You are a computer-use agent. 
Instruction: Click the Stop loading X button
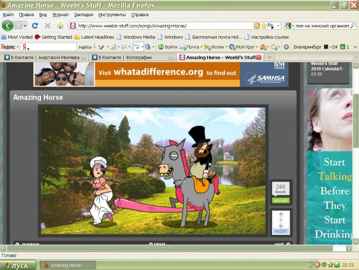pos(48,25)
